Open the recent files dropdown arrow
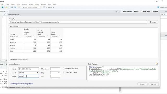167x94 pixels. coord(9,8)
